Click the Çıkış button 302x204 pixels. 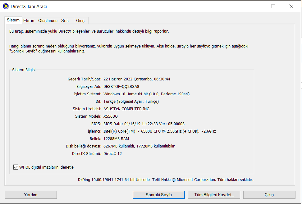pos(269,195)
